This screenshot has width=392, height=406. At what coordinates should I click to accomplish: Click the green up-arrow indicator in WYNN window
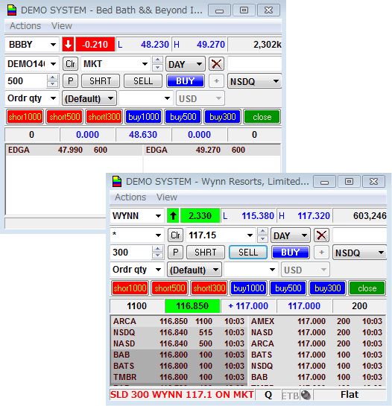tap(173, 215)
